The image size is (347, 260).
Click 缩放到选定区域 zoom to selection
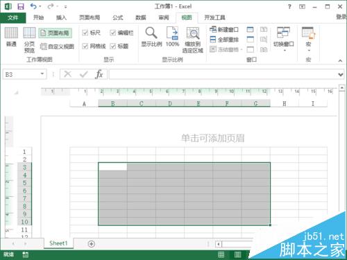pyautogui.click(x=193, y=40)
